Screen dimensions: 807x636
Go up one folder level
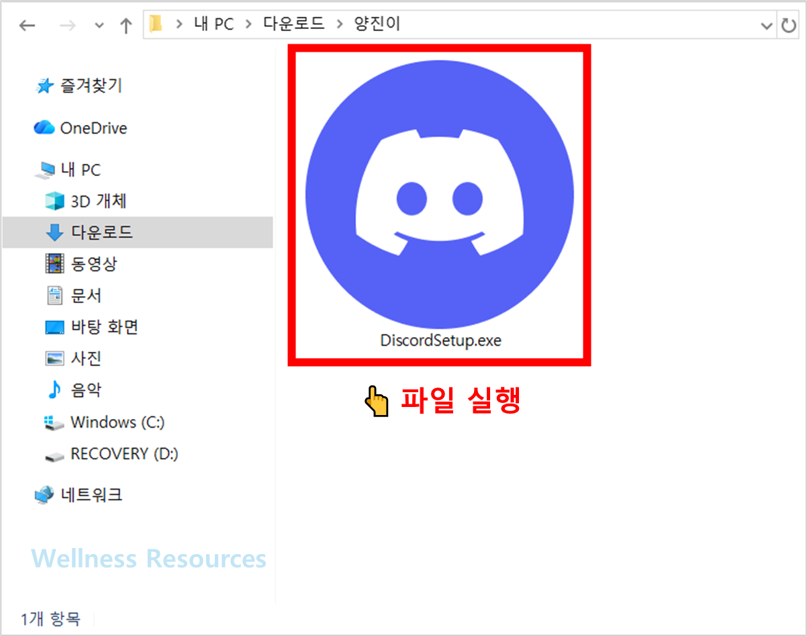point(126,26)
